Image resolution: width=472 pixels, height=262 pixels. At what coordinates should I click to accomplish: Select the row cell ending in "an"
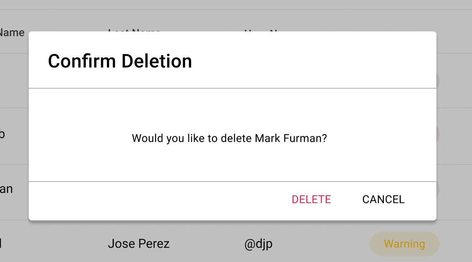(7, 189)
